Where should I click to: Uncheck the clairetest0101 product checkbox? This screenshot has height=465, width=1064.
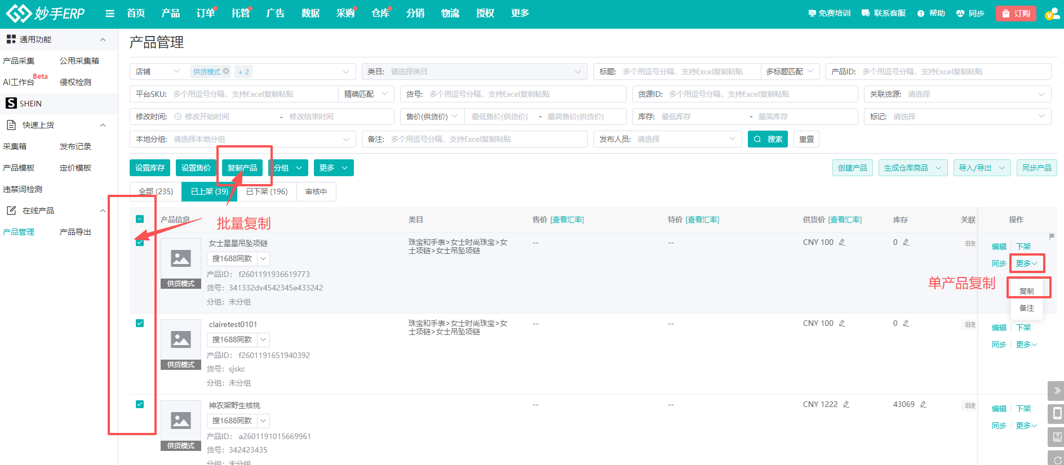pos(140,324)
